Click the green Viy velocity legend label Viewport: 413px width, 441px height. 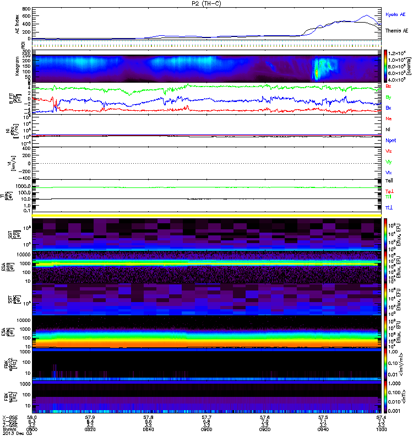tap(388, 162)
